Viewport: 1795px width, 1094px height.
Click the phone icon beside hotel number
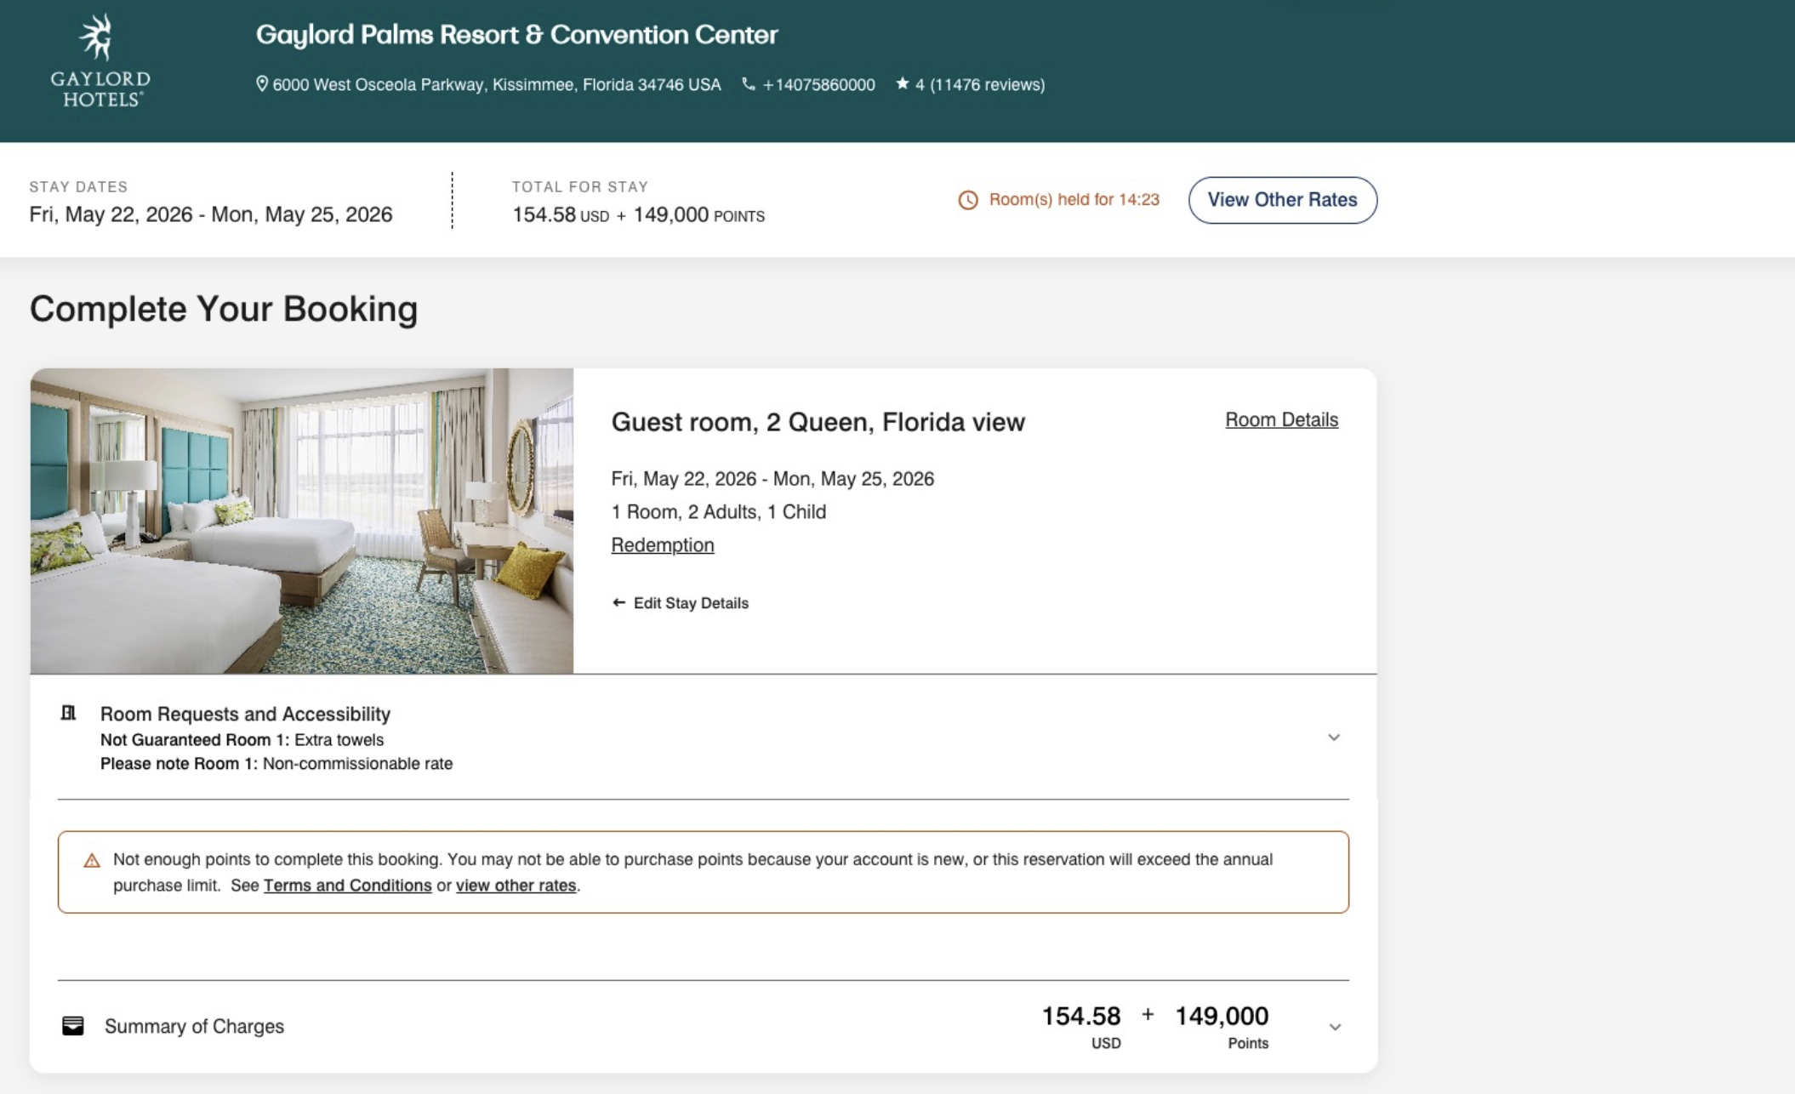coord(749,84)
